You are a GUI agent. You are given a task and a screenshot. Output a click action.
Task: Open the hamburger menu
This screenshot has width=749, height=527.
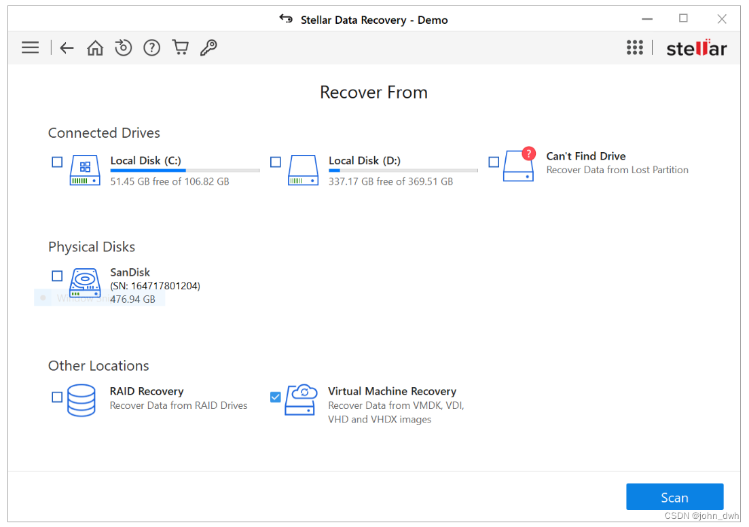[30, 48]
